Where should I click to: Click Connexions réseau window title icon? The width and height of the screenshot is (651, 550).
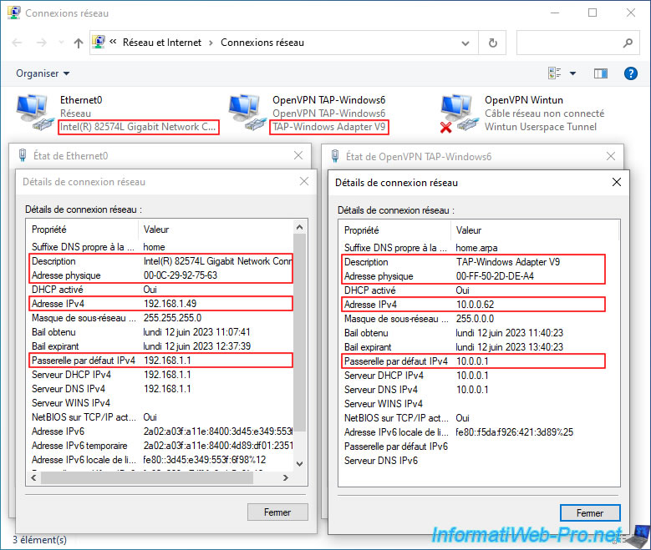(x=13, y=13)
